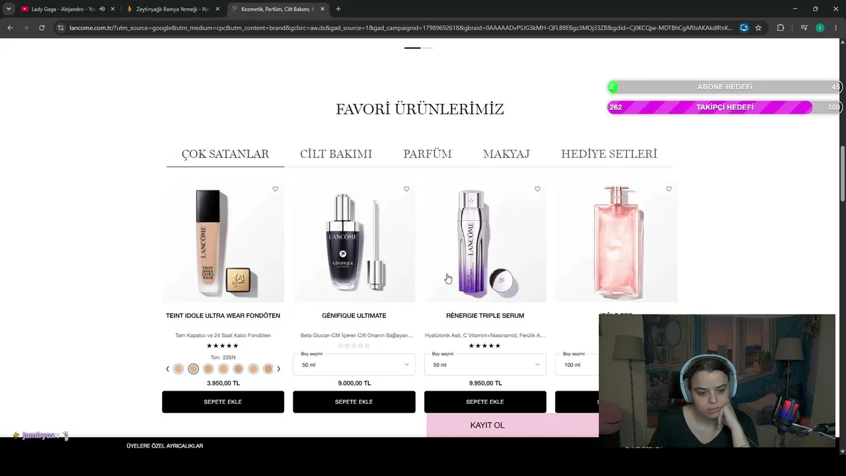Open the Chrome profile avatar
This screenshot has height=476, width=846.
820,28
